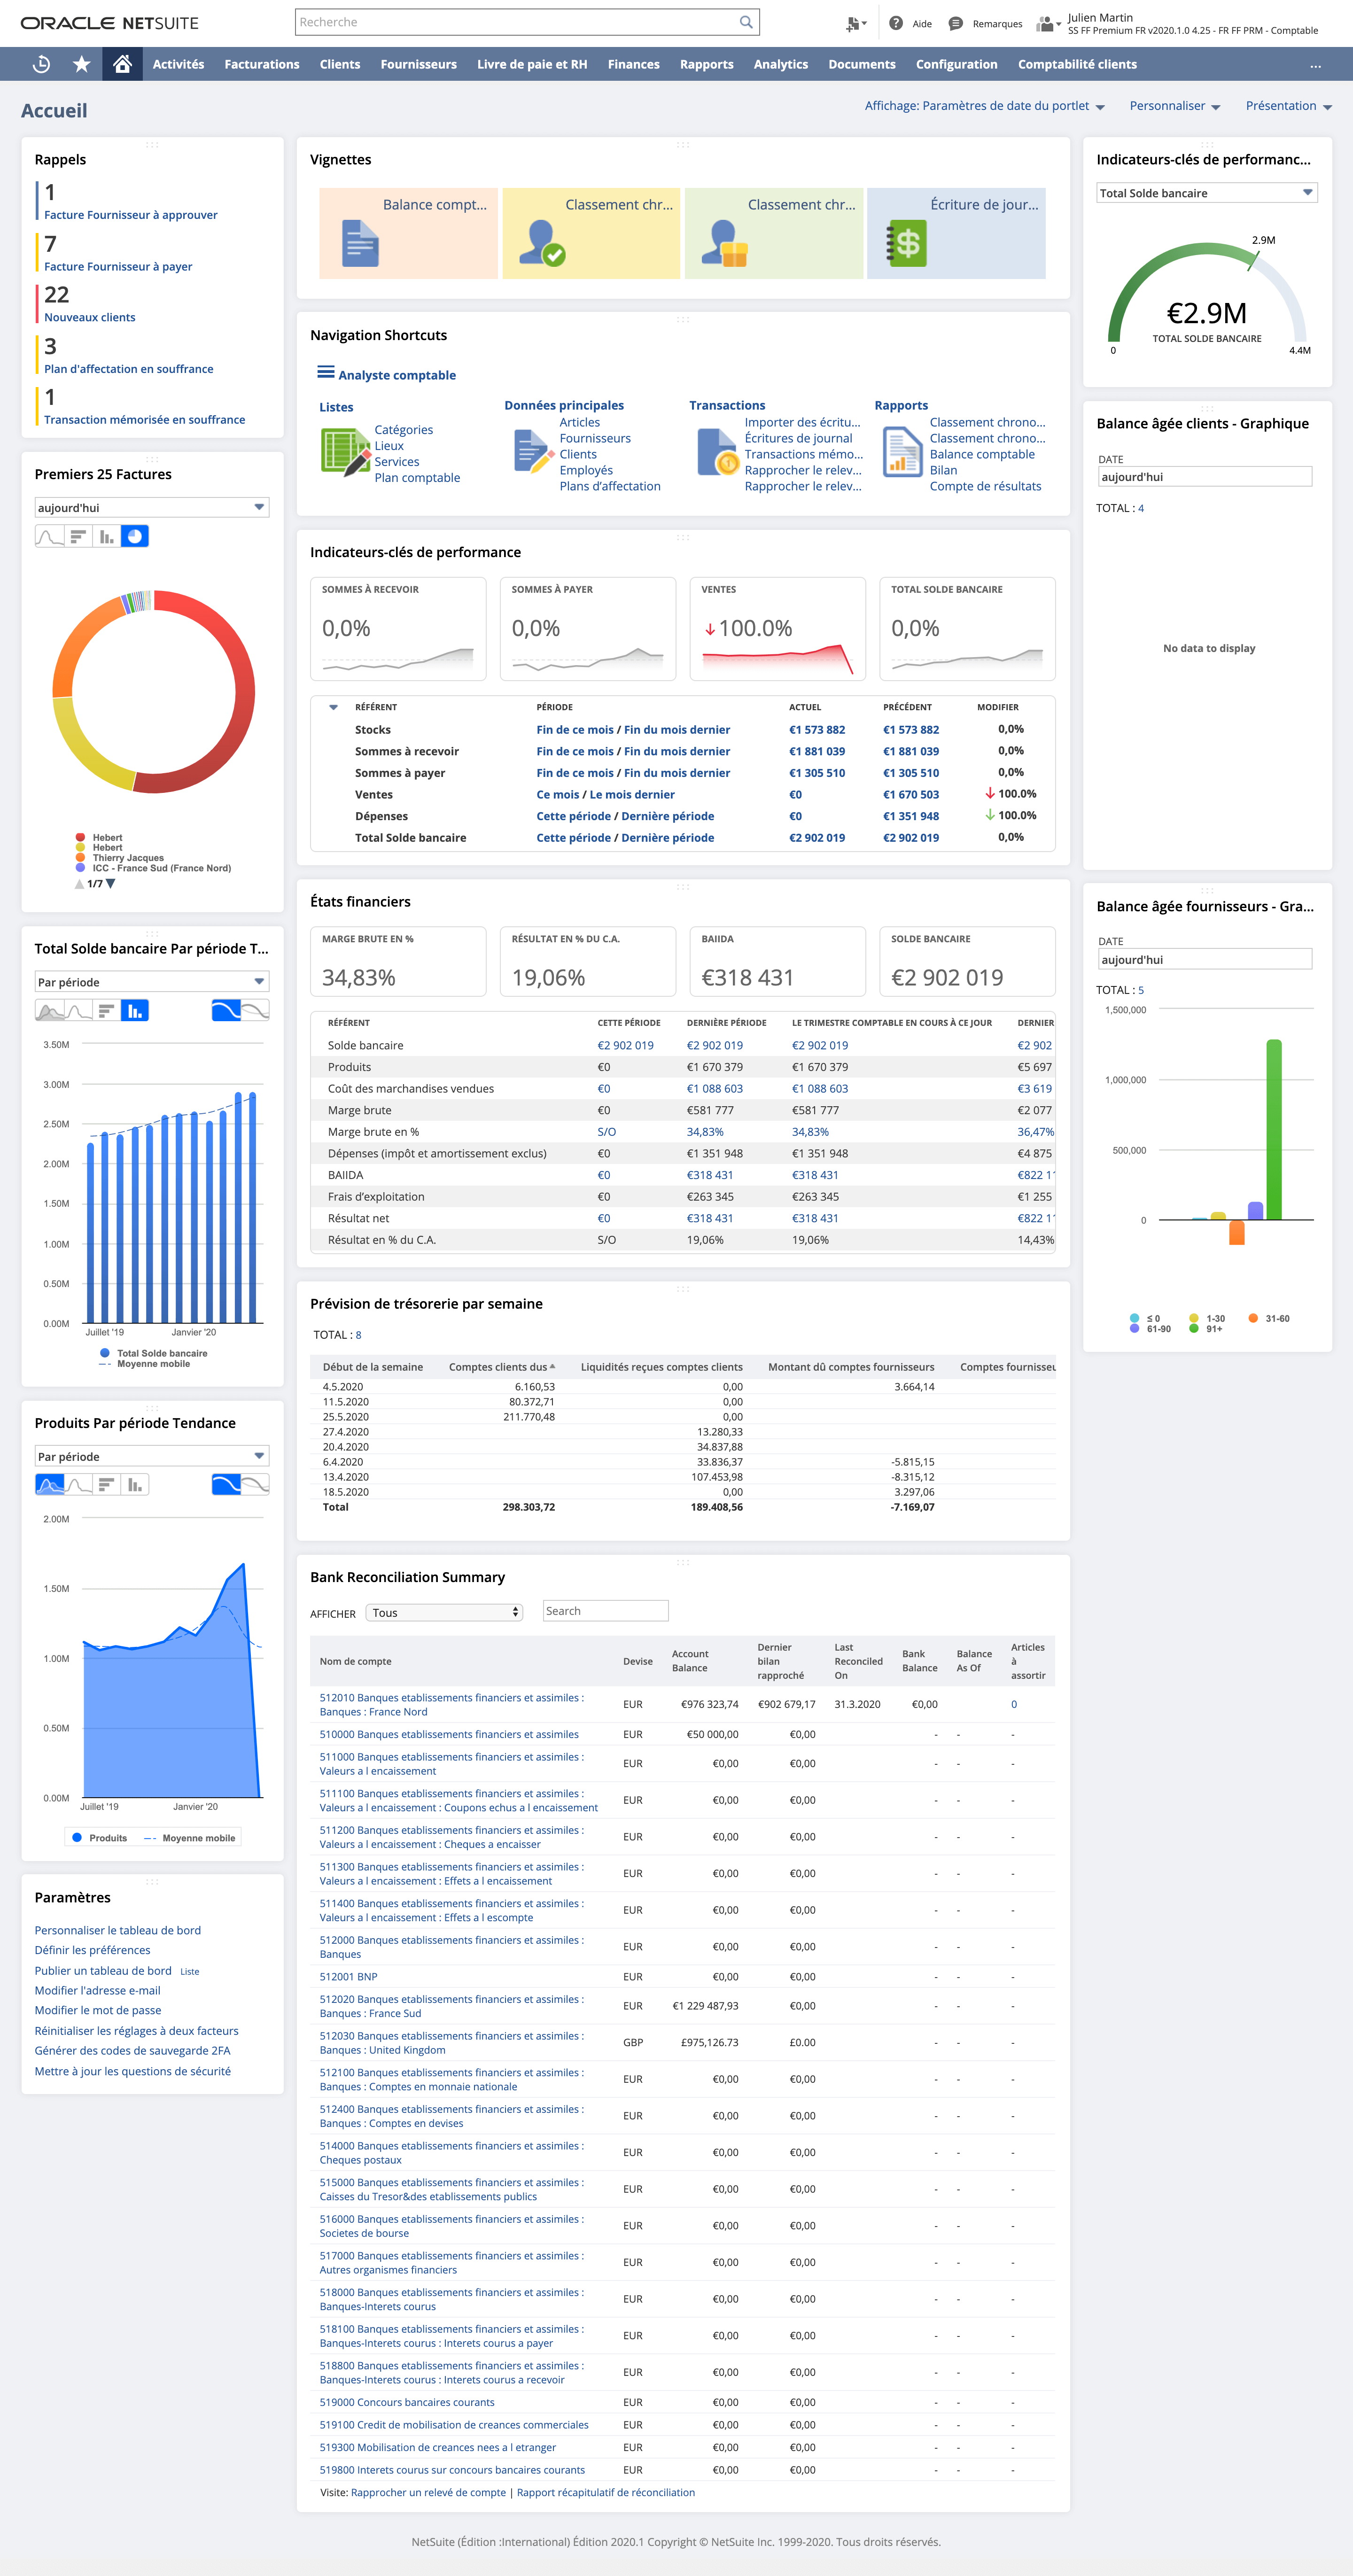Open the Comptabilité clients menu
1353x2576 pixels.
(1077, 64)
